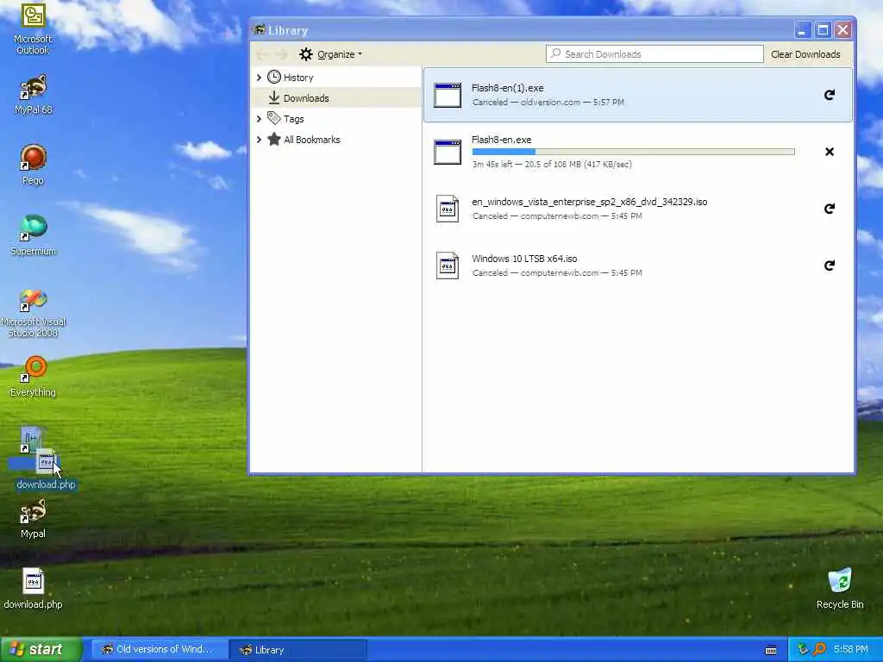Click the Clear Downloads button
The width and height of the screenshot is (883, 662).
805,54
